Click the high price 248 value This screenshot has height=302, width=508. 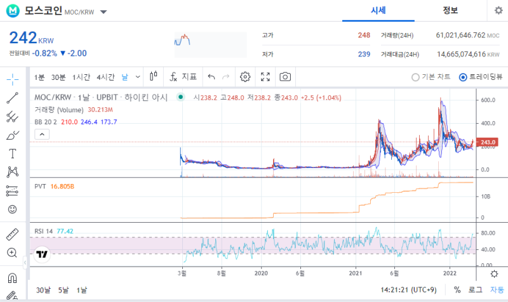click(x=364, y=35)
